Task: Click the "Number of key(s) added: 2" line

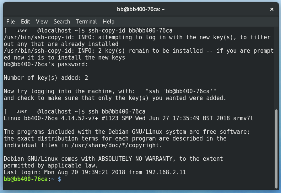Action: pos(46,78)
